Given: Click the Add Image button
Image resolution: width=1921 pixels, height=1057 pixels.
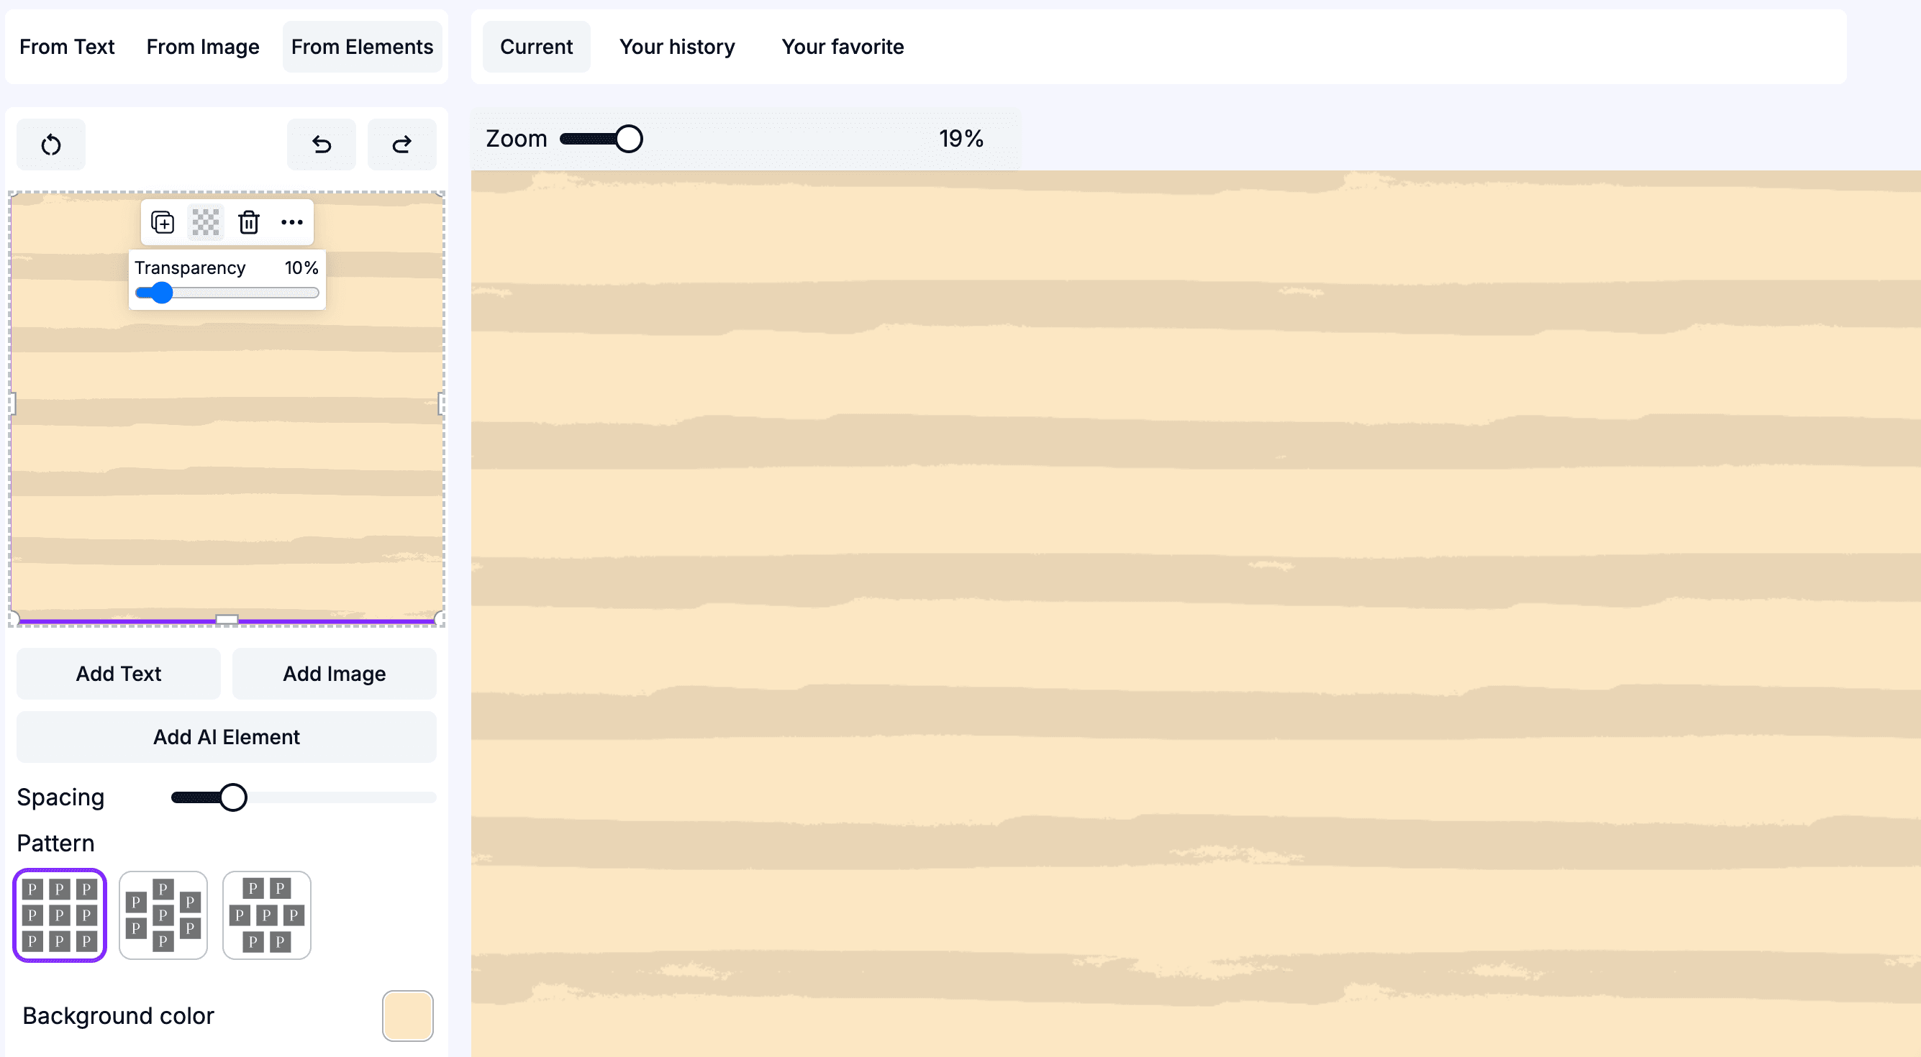Looking at the screenshot, I should (334, 673).
